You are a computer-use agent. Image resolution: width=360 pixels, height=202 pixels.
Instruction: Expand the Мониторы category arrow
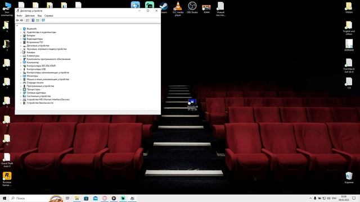tap(21, 76)
